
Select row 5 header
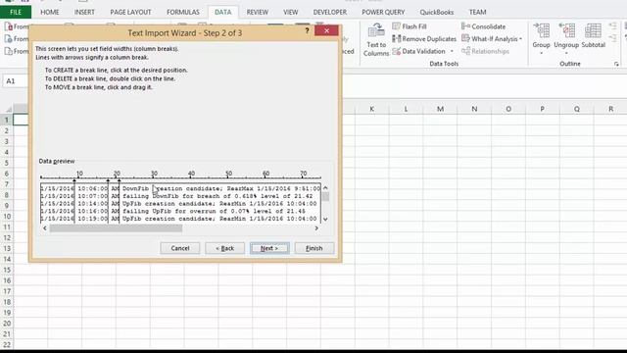7,163
